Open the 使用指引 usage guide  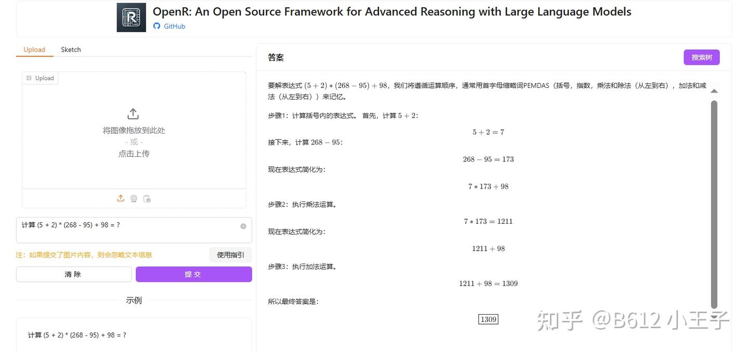pos(230,254)
